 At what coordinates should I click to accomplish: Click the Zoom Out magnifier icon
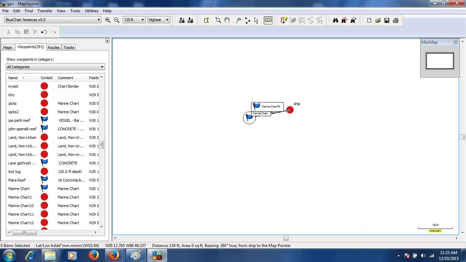pyautogui.click(x=117, y=20)
